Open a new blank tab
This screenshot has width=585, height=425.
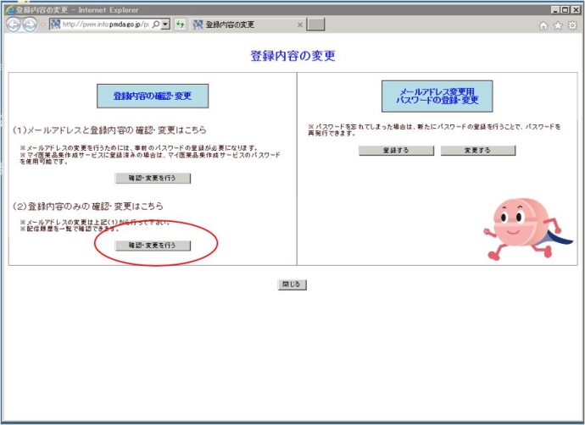315,25
